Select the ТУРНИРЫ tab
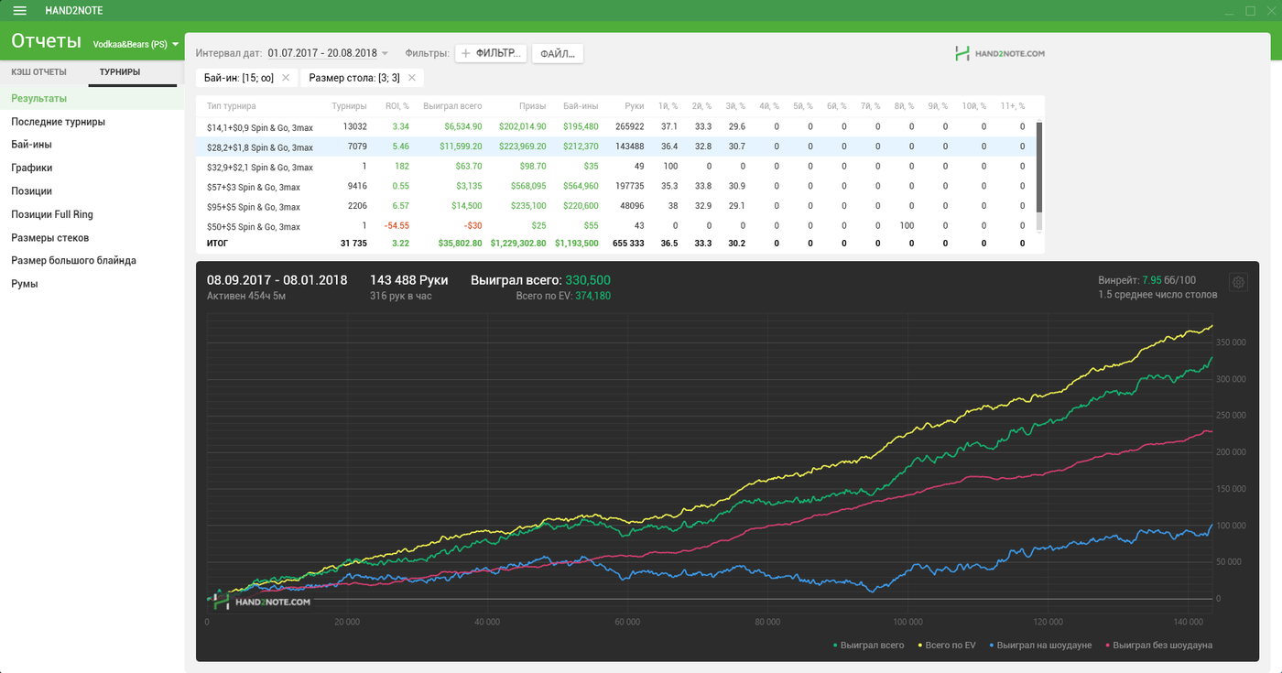The width and height of the screenshot is (1282, 673). tap(120, 71)
